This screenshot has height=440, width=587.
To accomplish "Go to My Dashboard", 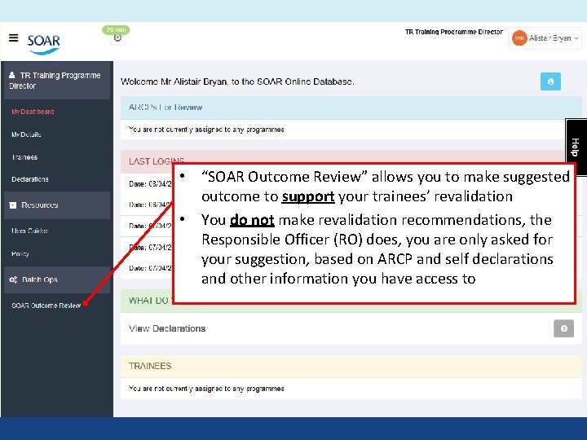I will click(33, 112).
